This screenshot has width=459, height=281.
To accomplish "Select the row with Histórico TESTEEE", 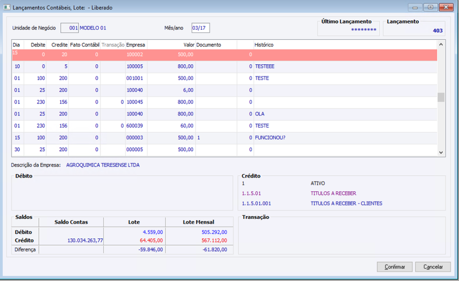I will (x=224, y=67).
